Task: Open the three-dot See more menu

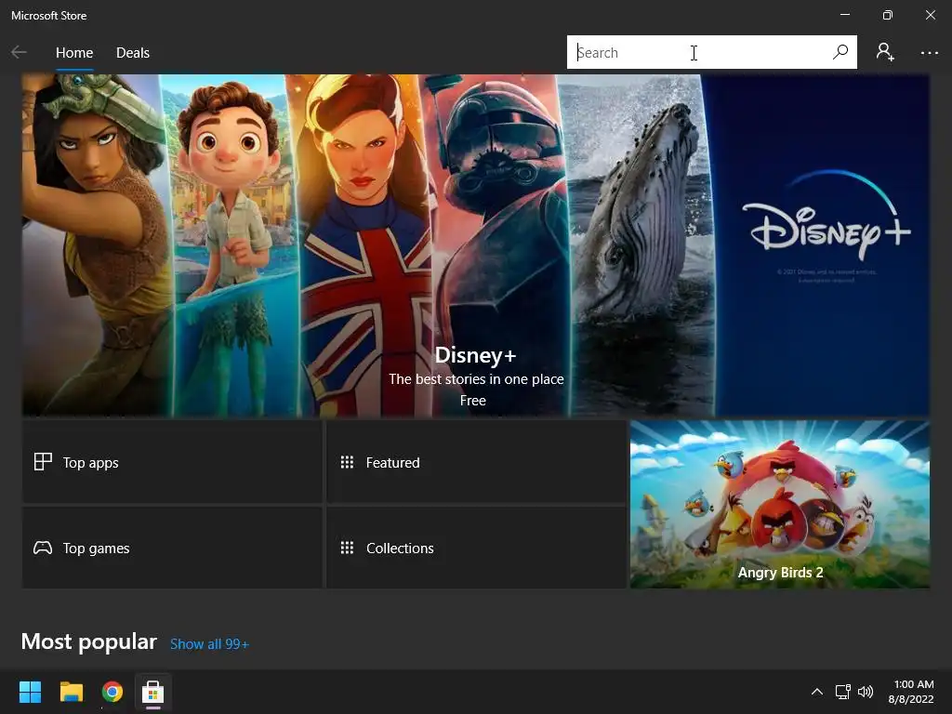Action: point(929,53)
